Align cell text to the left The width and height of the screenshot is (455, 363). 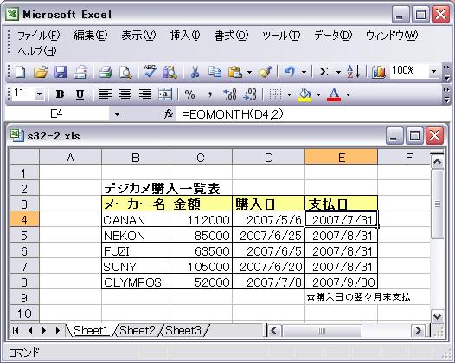[106, 94]
